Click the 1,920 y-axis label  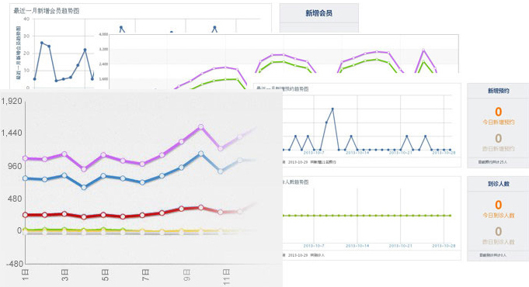coord(12,101)
